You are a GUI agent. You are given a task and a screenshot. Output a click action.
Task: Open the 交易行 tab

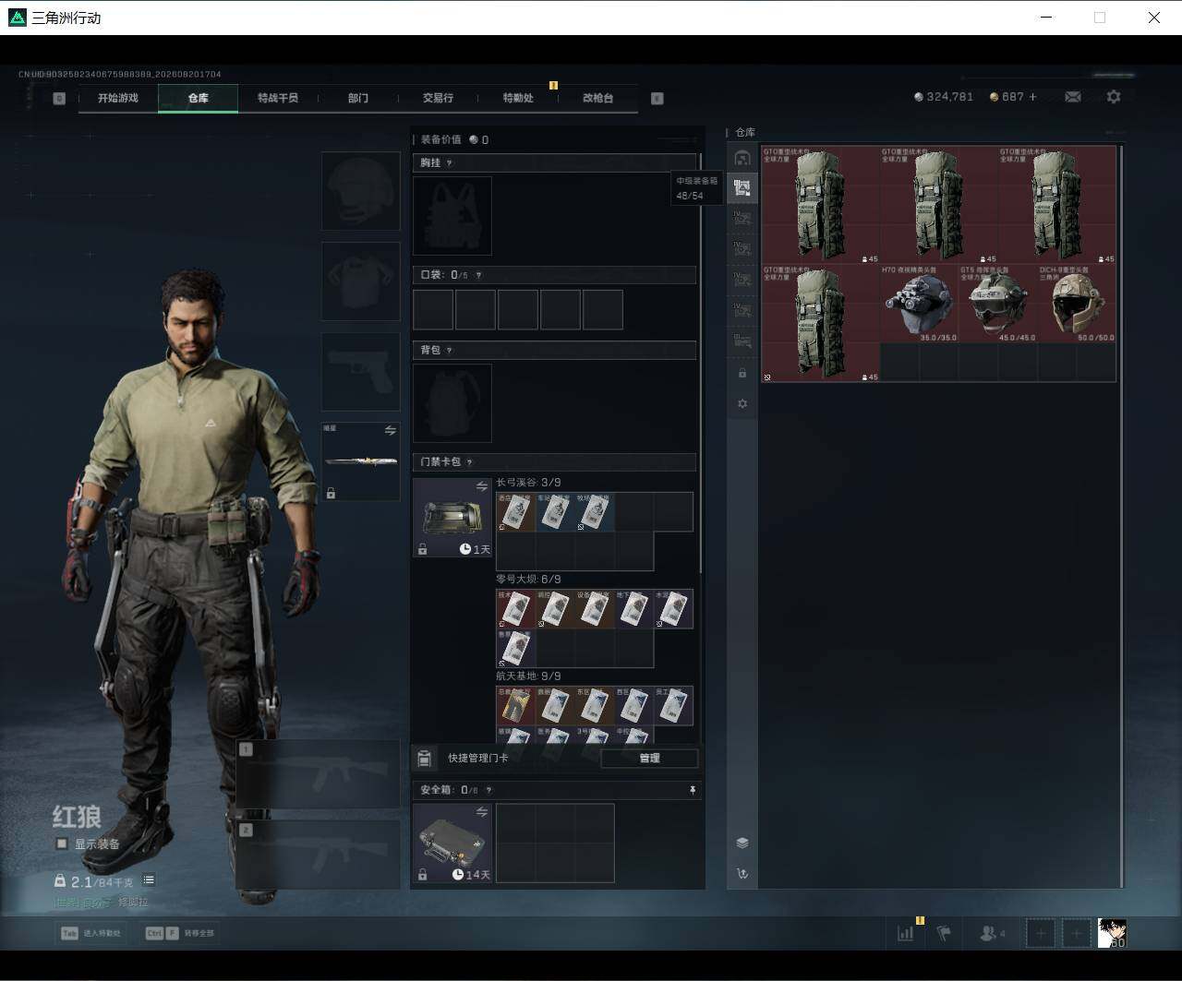(x=438, y=98)
